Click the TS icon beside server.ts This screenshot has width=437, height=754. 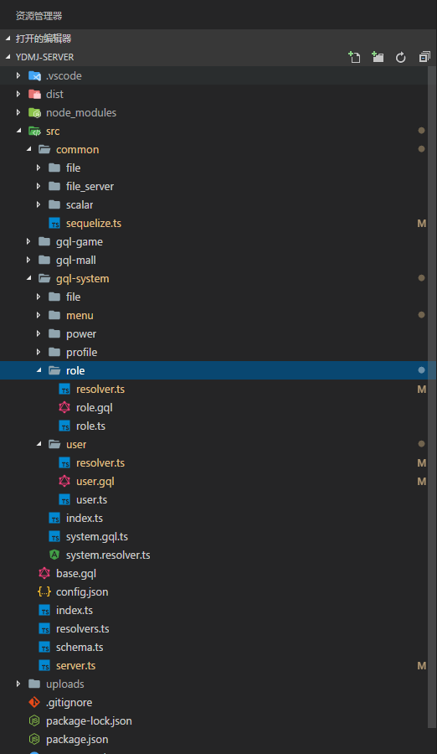pyautogui.click(x=44, y=666)
